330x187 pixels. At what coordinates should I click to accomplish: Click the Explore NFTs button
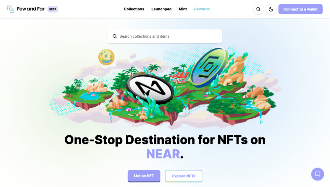tap(183, 176)
